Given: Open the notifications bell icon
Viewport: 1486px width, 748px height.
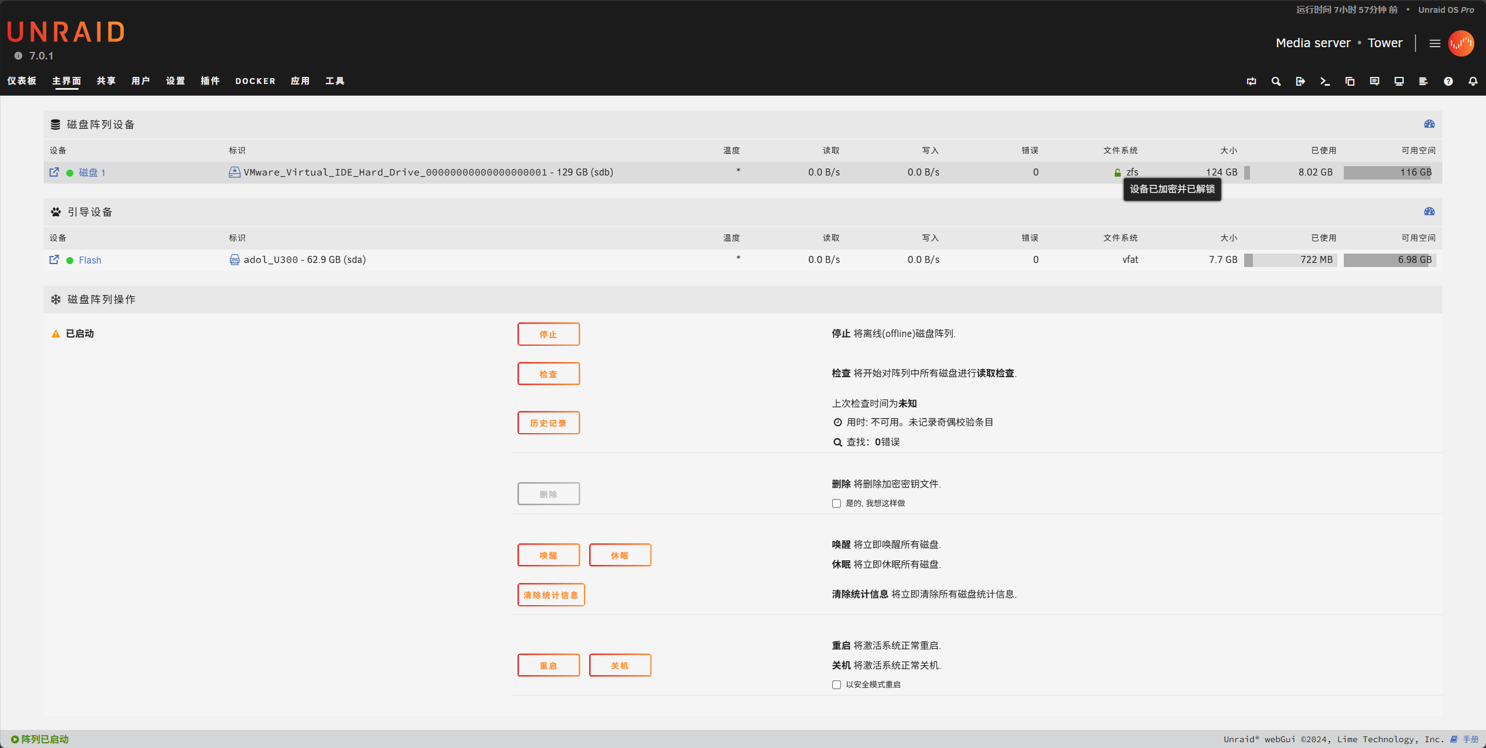Looking at the screenshot, I should point(1473,81).
